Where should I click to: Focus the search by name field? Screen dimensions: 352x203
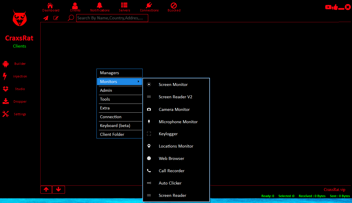(x=112, y=18)
